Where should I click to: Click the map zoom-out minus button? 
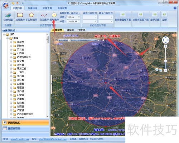click(x=165, y=70)
